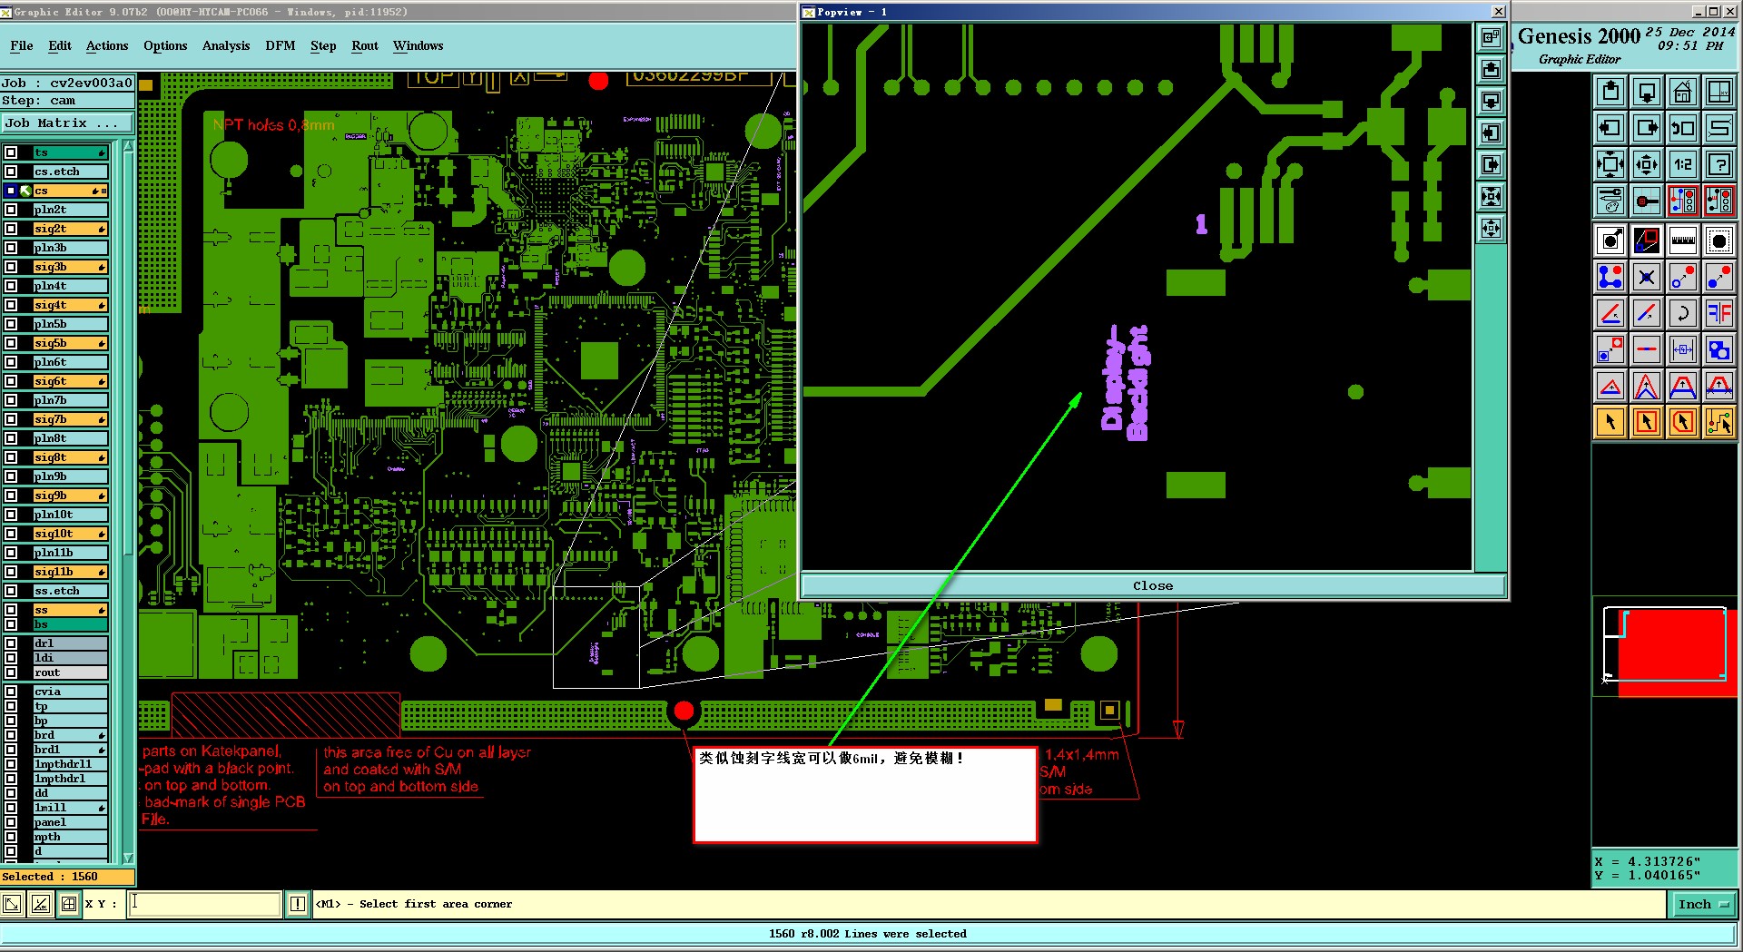
Task: Click the exclamation mark icon near command line
Action: (x=297, y=904)
